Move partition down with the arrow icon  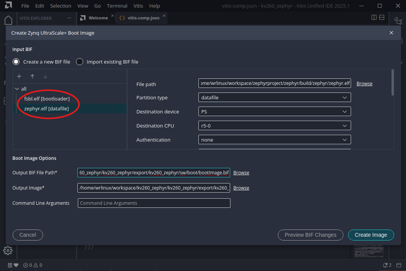click(x=45, y=77)
